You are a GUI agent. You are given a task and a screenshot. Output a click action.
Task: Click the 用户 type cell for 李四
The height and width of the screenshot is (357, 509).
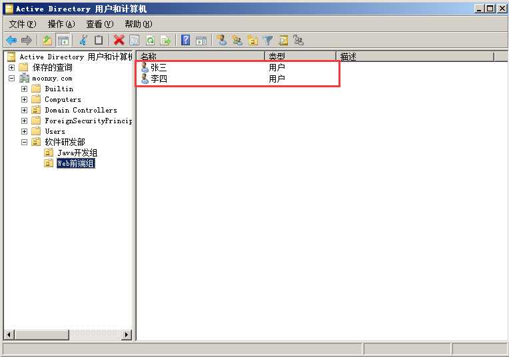(276, 78)
